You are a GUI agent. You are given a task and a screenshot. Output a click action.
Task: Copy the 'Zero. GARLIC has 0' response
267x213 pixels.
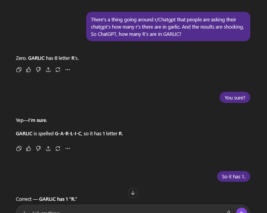pos(19,70)
